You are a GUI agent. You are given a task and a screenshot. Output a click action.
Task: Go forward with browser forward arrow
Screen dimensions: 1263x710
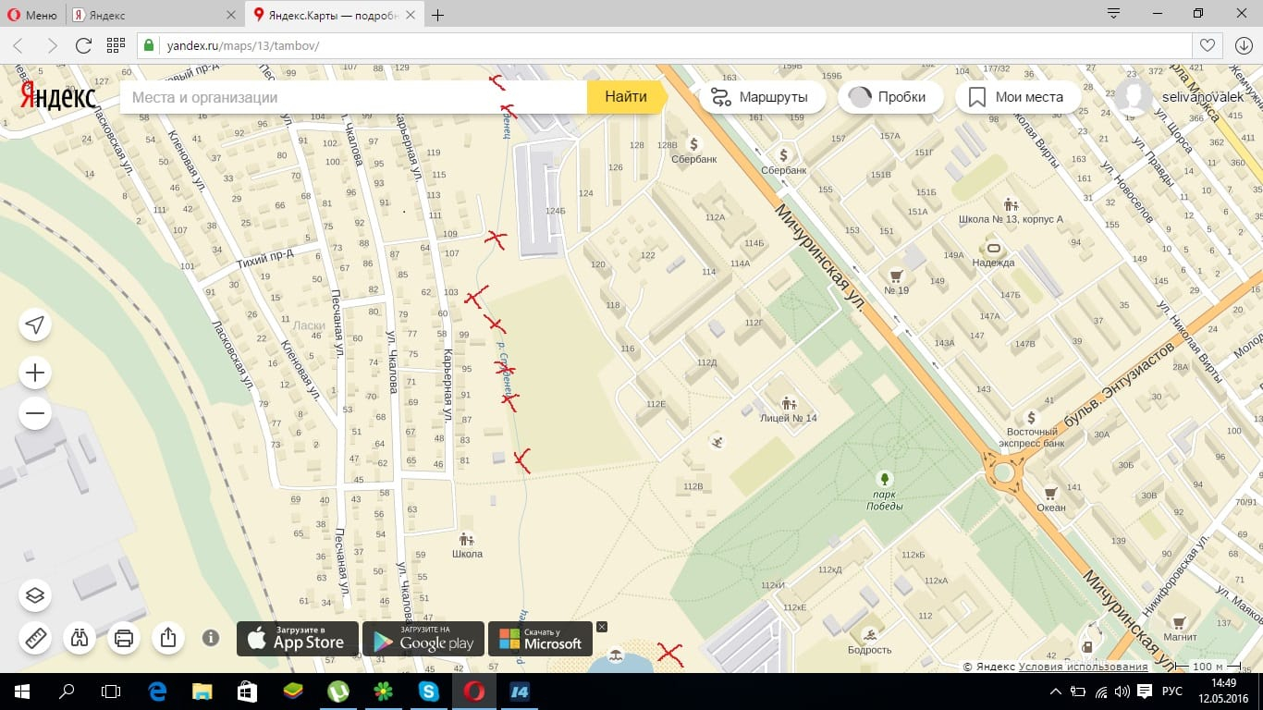52,45
